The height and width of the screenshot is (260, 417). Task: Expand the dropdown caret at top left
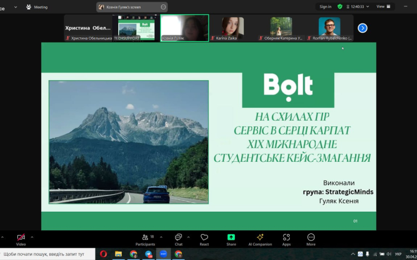16,7
